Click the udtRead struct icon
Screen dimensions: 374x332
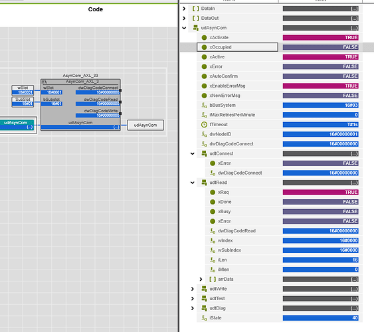[x=204, y=183]
